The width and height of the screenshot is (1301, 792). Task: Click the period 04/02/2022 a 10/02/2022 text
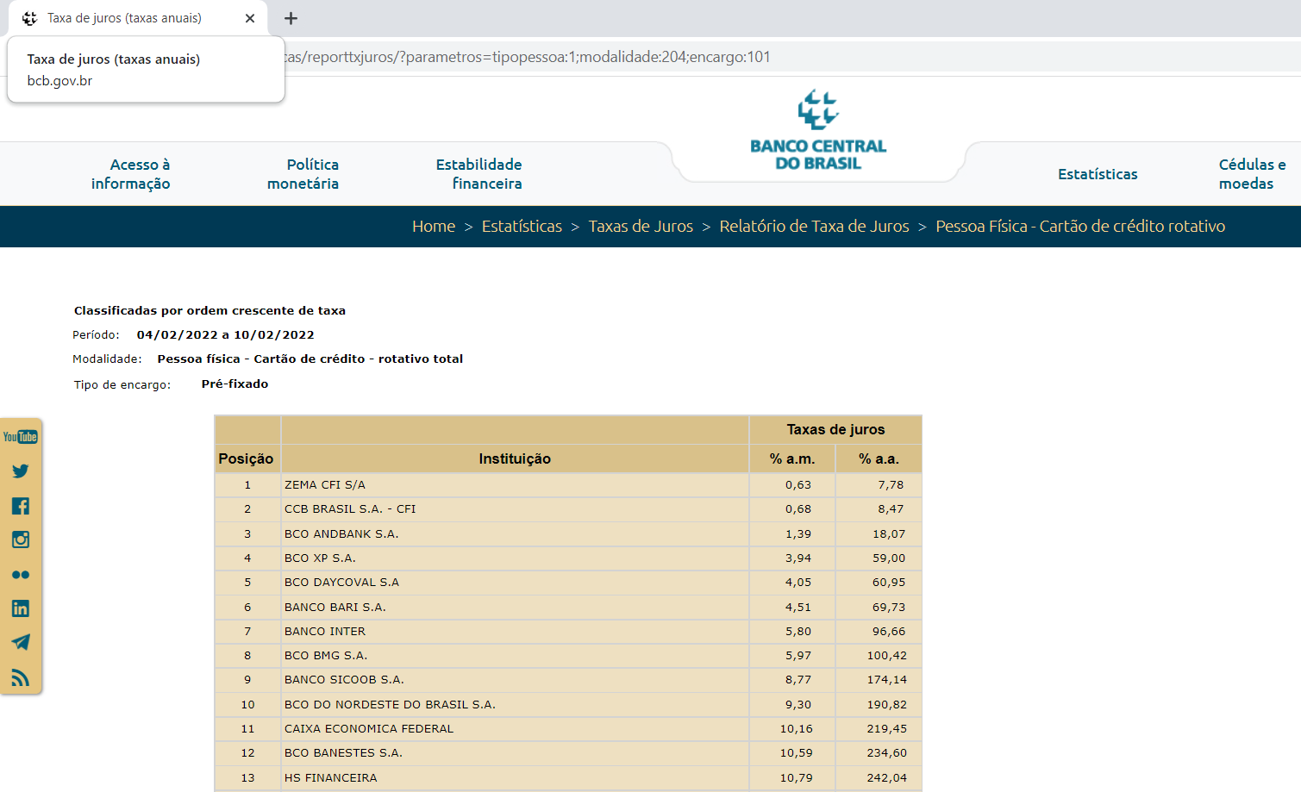[225, 335]
